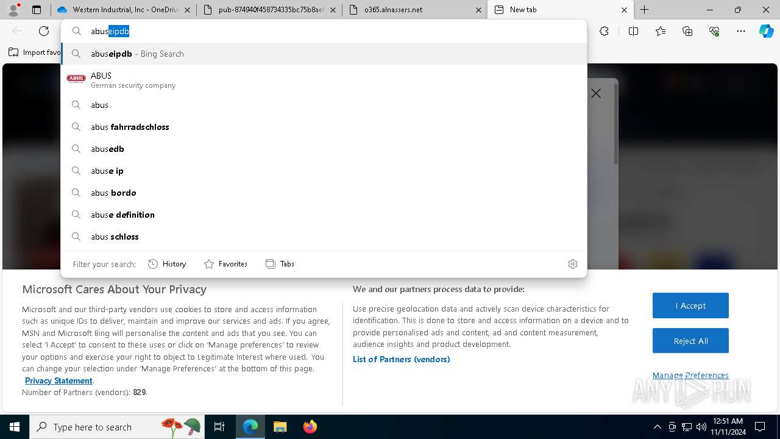780x439 pixels.
Task: Switch to the pub-874940f458734335 tab
Action: click(x=269, y=10)
